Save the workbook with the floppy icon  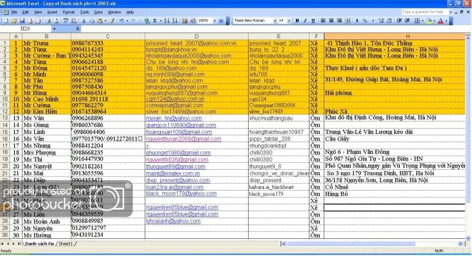(x=22, y=21)
